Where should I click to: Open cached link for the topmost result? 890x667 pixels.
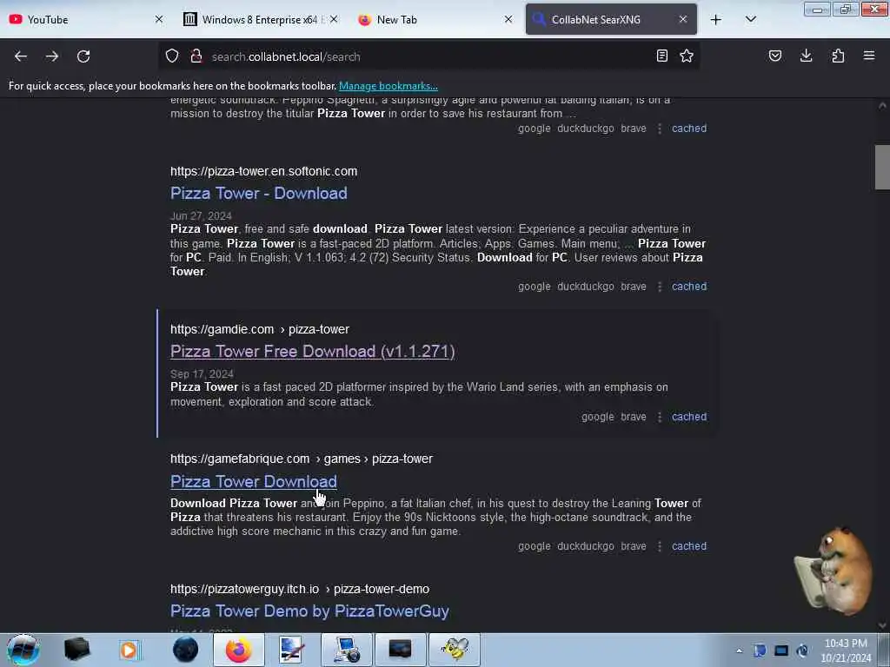tap(689, 129)
